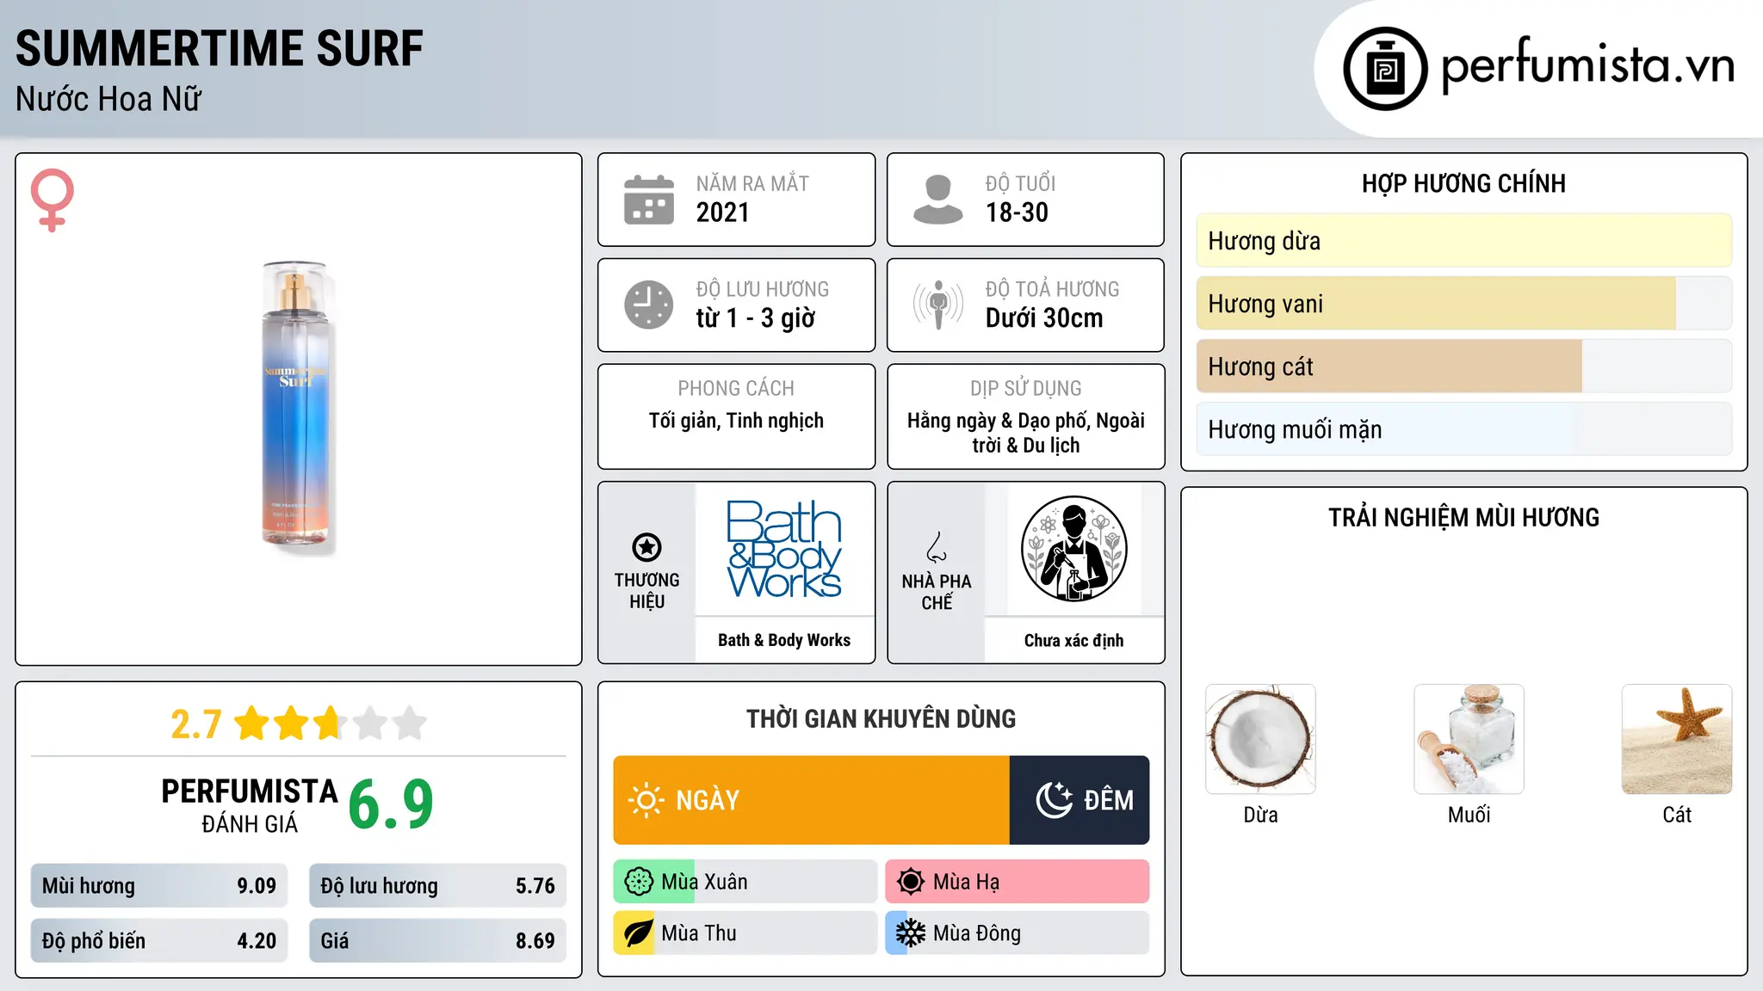Click the style text Tối giản, Tinh nghịch

736,421
